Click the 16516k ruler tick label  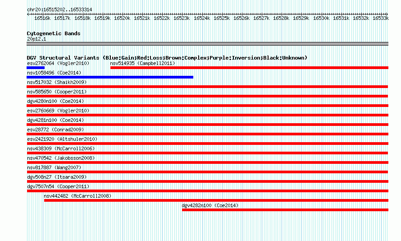click(42, 18)
